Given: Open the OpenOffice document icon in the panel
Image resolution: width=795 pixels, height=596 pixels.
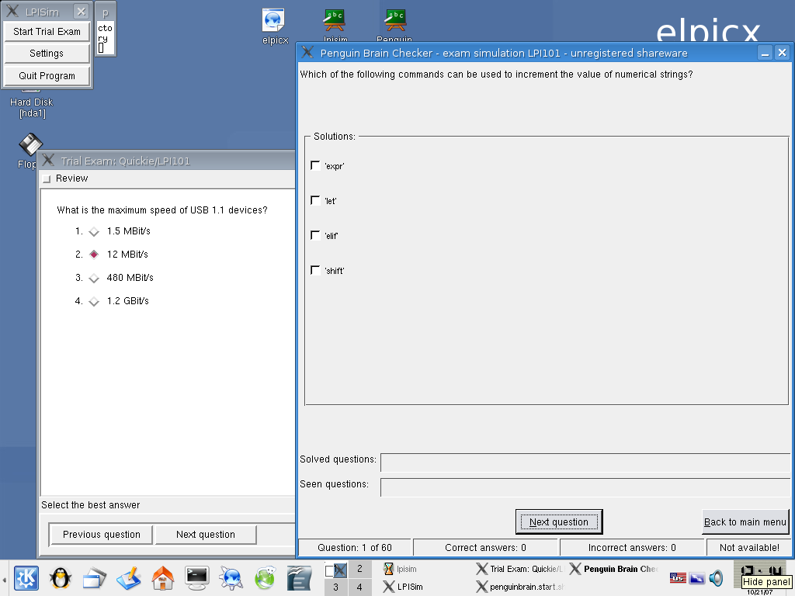Looking at the screenshot, I should 299,578.
